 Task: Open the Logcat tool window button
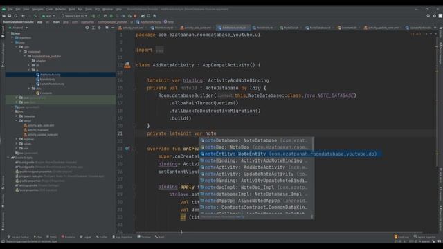(85, 237)
